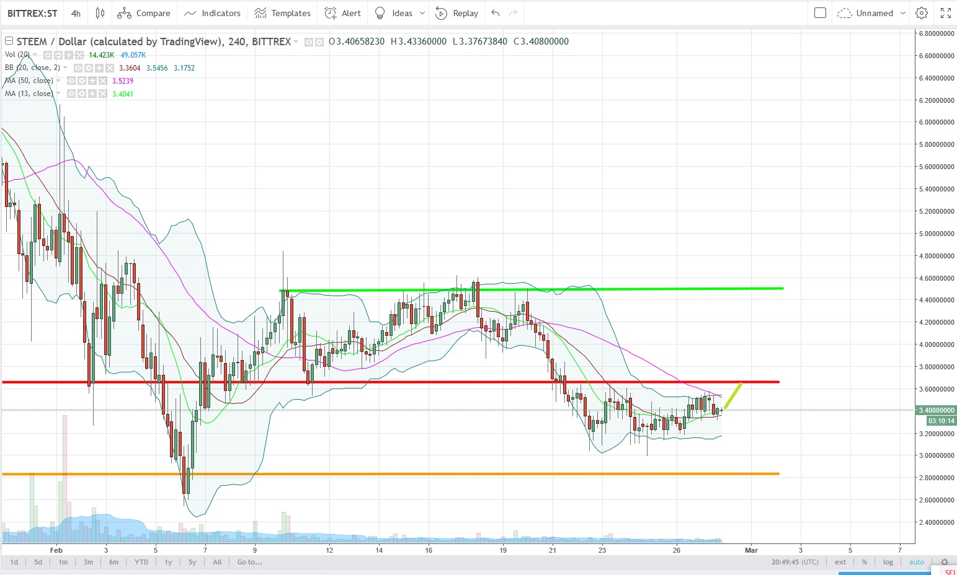Remove the Vol (20) indicator
The width and height of the screenshot is (957, 575).
[x=79, y=55]
